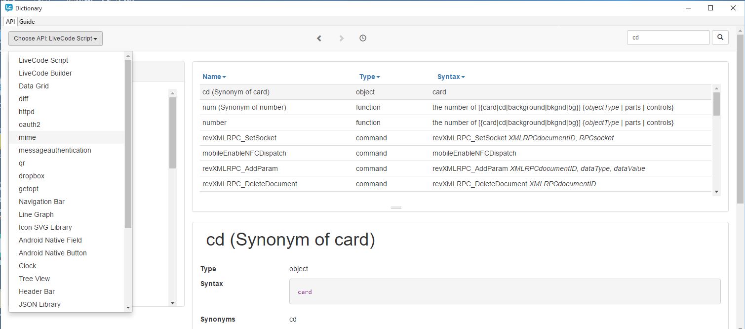This screenshot has height=329, width=745.
Task: Click the LiveCode app icon in title bar
Action: pos(8,8)
